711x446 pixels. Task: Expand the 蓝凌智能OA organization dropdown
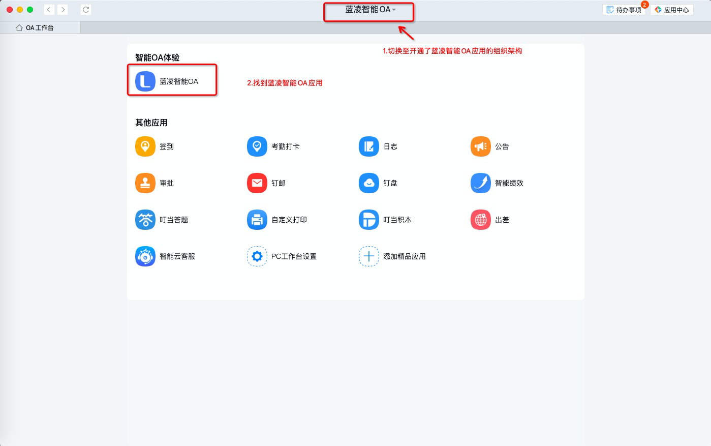[x=370, y=10]
